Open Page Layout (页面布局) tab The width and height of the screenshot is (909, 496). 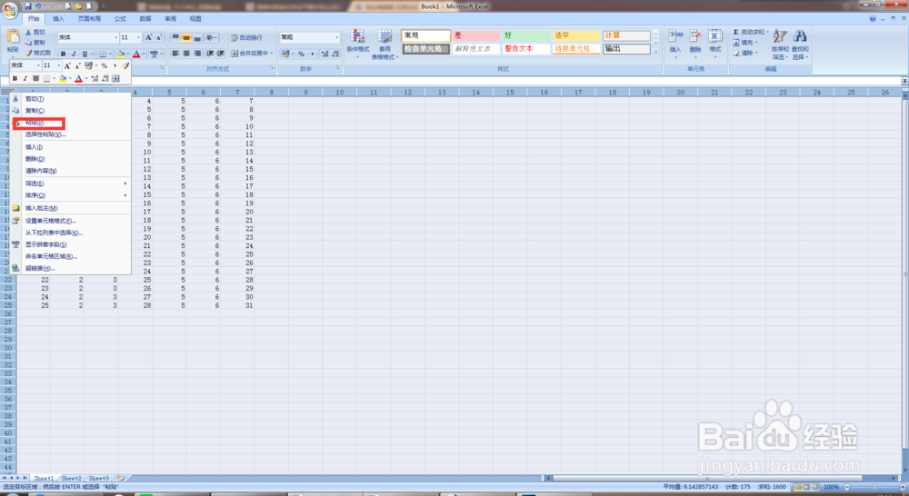pos(89,18)
